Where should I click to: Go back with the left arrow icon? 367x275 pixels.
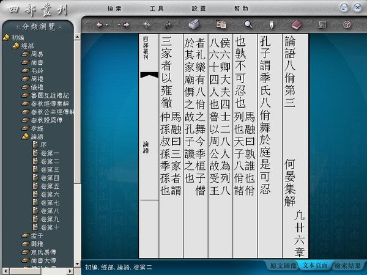click(100, 25)
